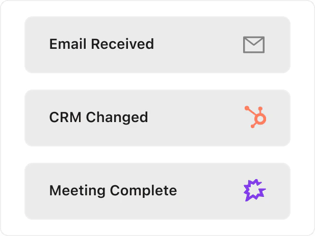315x236 pixels.
Task: Choose the top trigger option in the list
Action: tap(157, 45)
